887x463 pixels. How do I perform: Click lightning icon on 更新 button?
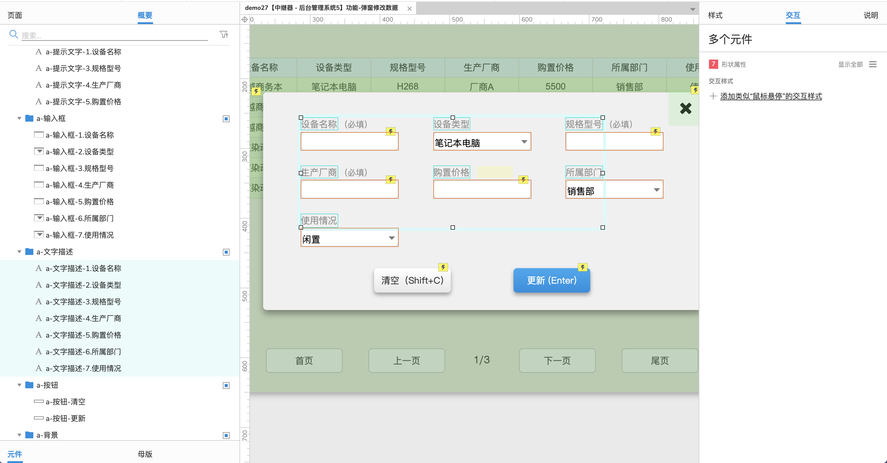583,267
